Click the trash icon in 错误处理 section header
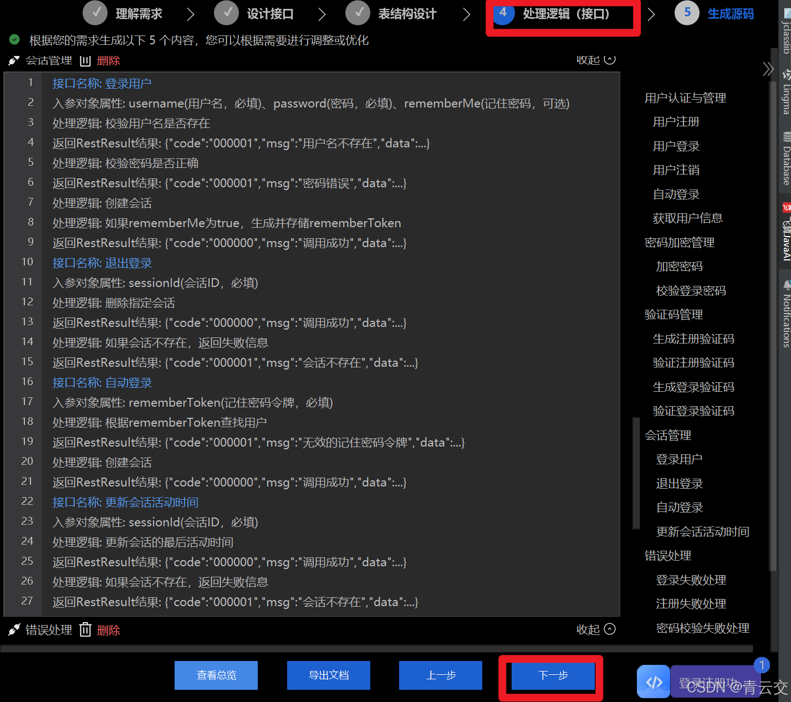This screenshot has width=791, height=702. coord(85,629)
